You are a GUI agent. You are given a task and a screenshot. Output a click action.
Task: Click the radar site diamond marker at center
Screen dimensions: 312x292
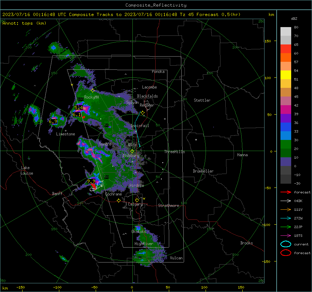point(132,151)
